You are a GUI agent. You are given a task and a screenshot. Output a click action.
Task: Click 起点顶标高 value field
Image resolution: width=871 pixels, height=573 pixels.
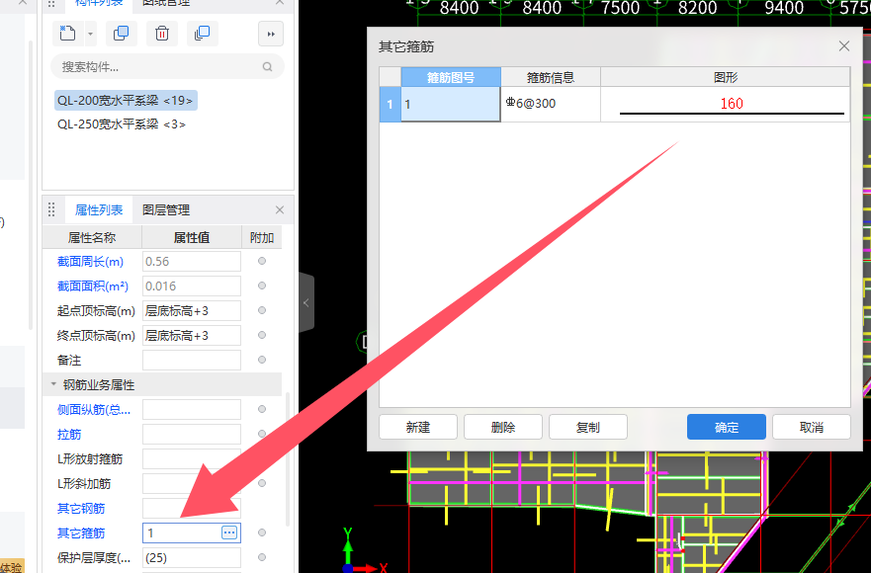192,311
